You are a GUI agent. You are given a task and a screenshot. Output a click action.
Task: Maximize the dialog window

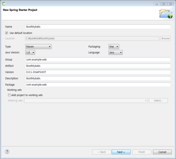coord(163,4)
